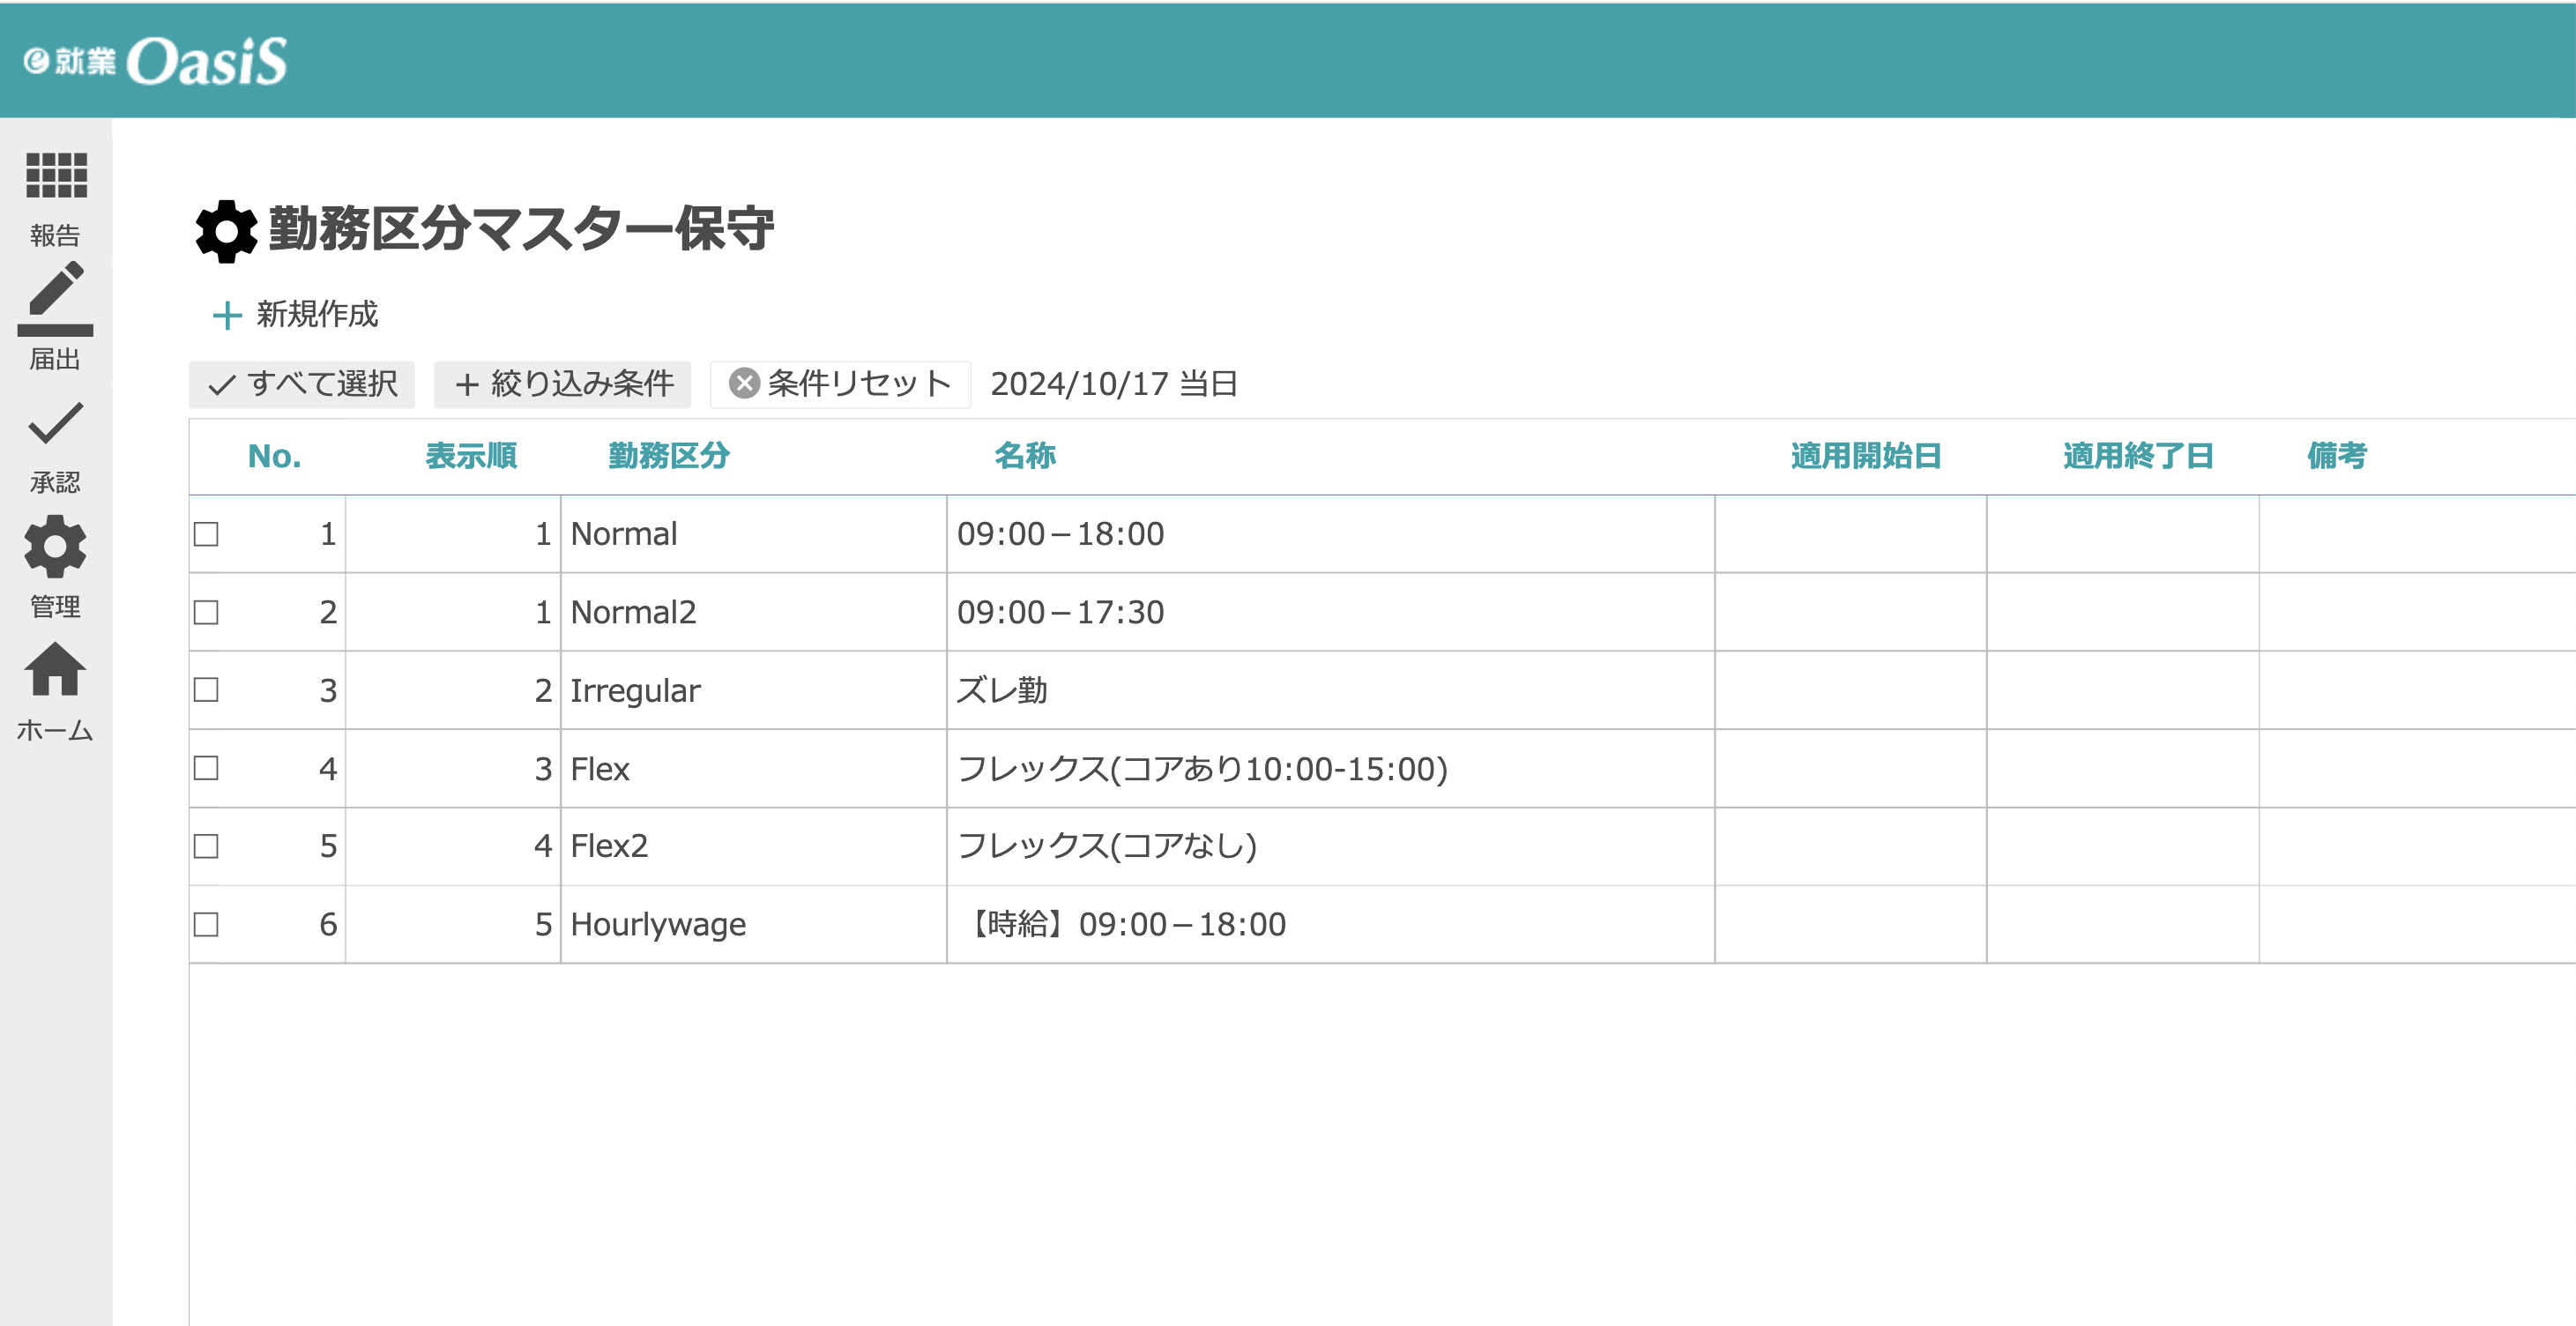The image size is (2576, 1326).
Task: Expand 絞り込み条件 filter conditions
Action: click(x=563, y=384)
